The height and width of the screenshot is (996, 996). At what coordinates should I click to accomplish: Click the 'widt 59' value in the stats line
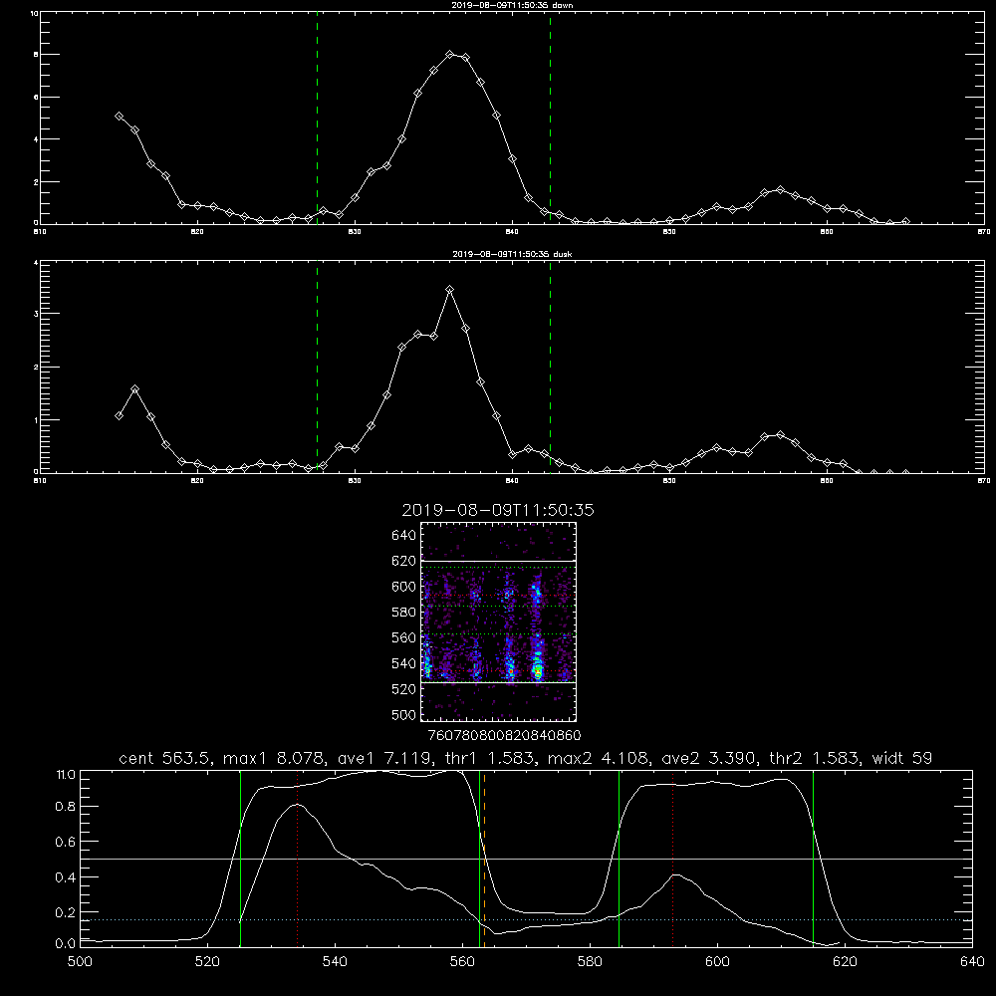click(902, 758)
